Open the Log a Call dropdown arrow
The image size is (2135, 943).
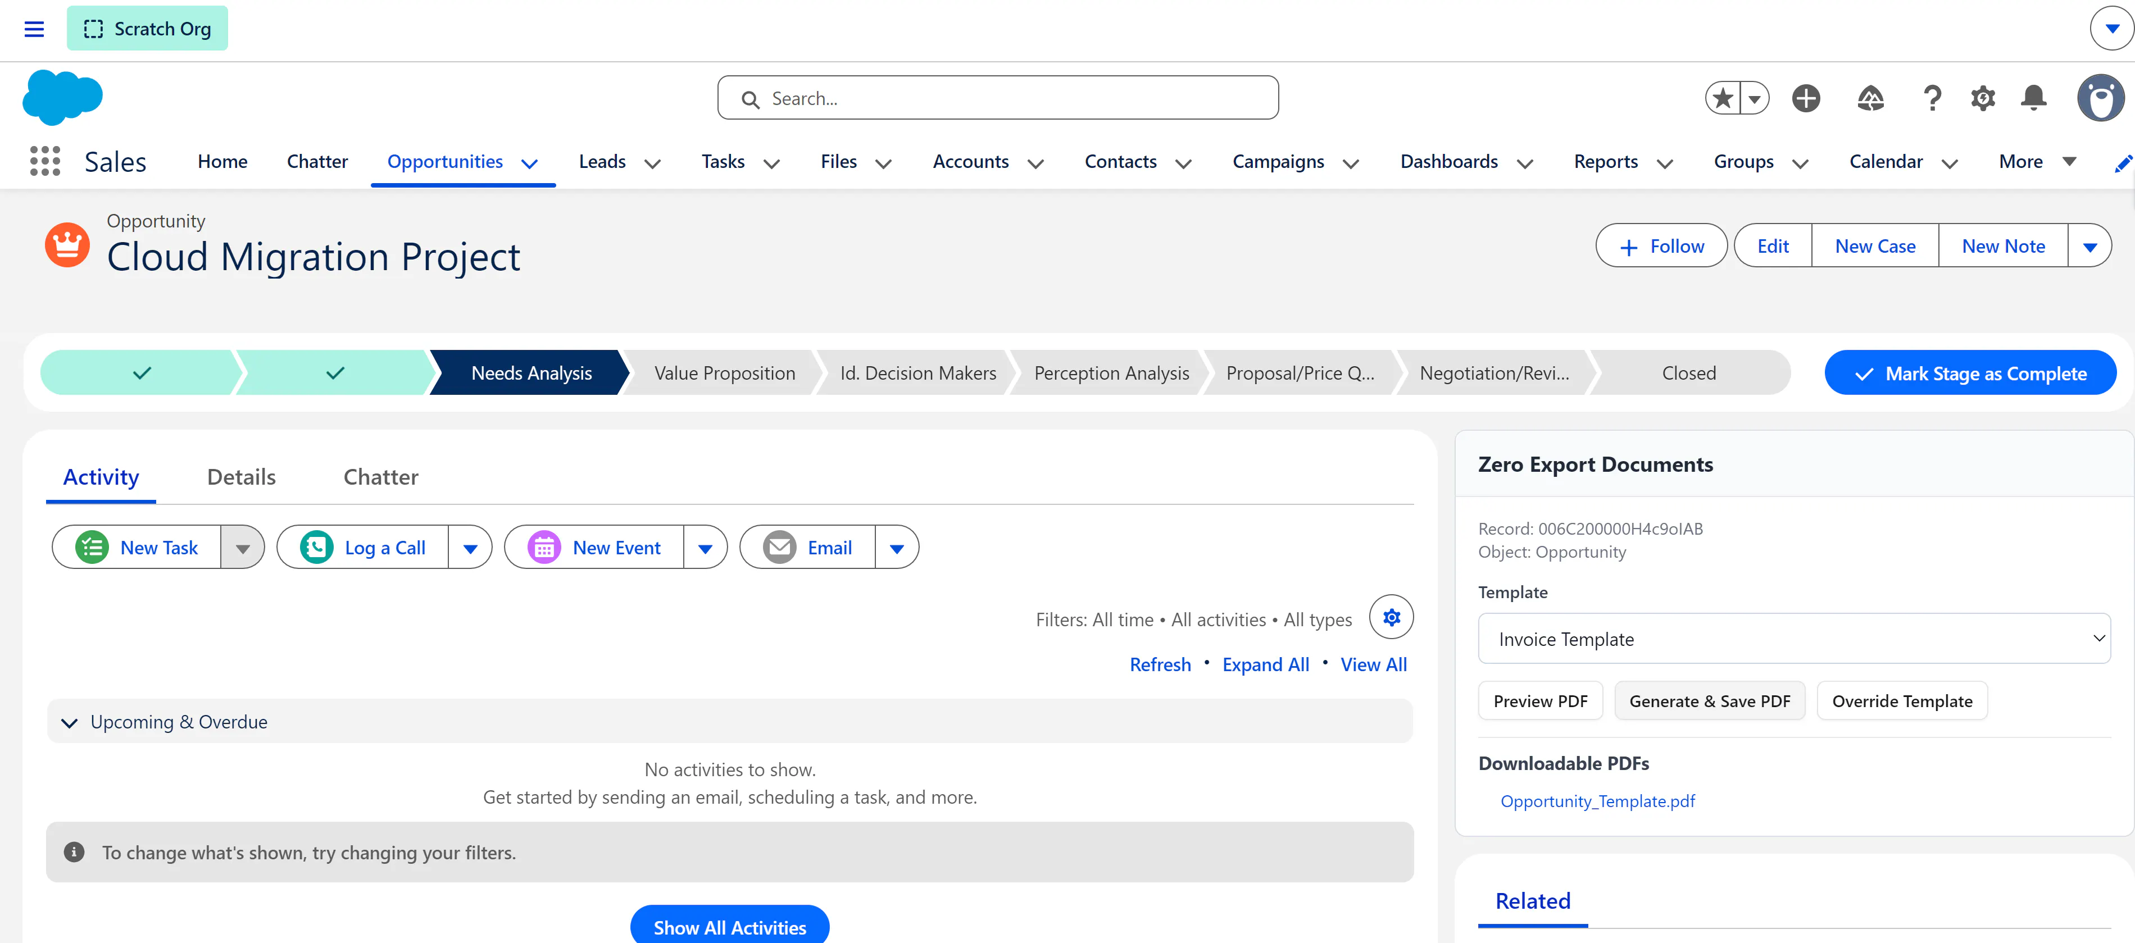click(470, 547)
